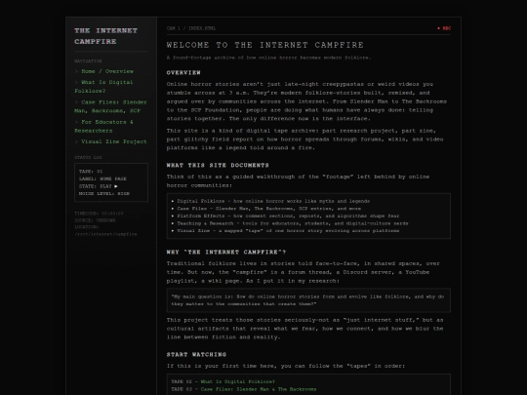Go to Case Files: Slender Man, Backrooms, SCP
527x395 pixels.
(110, 106)
